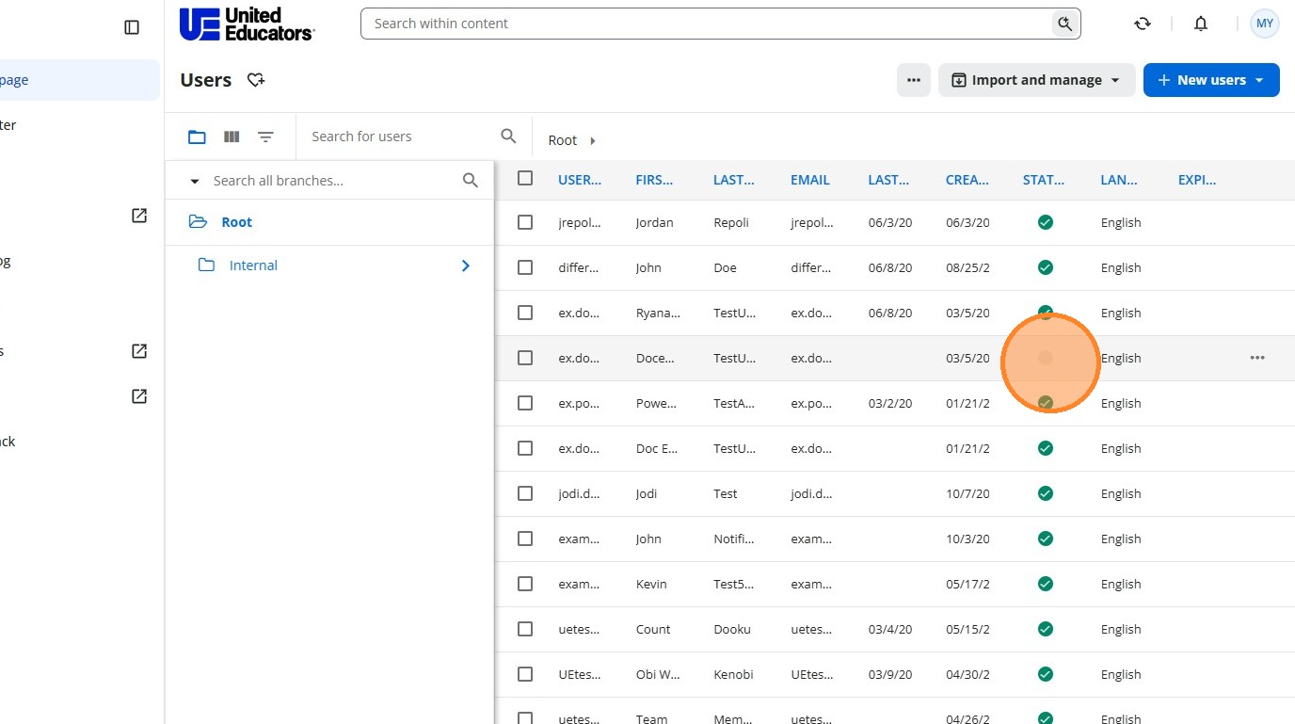Image resolution: width=1295 pixels, height=724 pixels.
Task: Open the notifications bell
Action: tap(1201, 24)
